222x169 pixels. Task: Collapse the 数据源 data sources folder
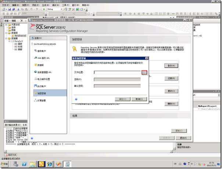[6, 33]
